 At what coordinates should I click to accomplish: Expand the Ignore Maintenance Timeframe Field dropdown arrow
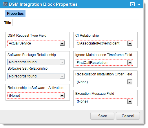click(x=130, y=63)
